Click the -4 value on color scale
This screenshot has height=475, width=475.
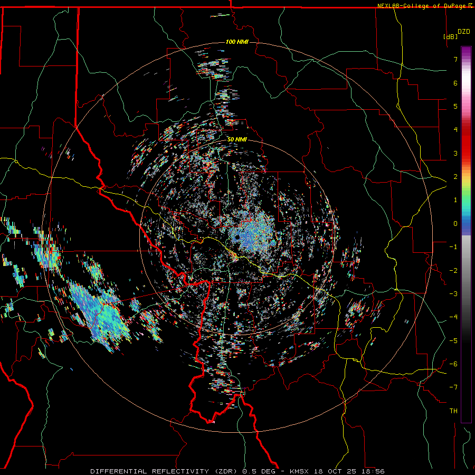point(453,317)
